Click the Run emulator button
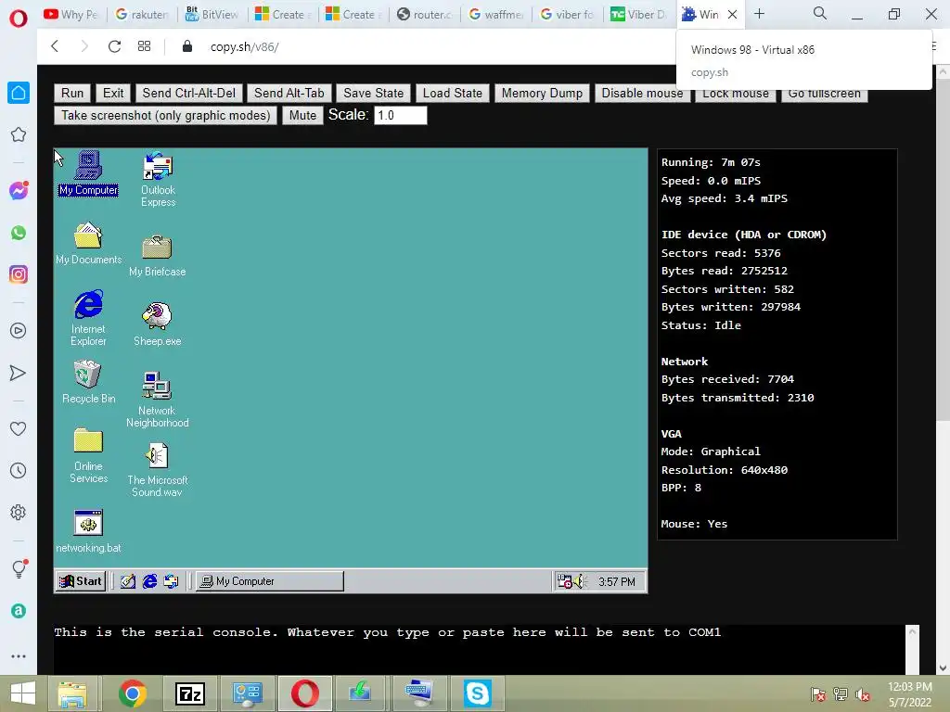 (72, 93)
